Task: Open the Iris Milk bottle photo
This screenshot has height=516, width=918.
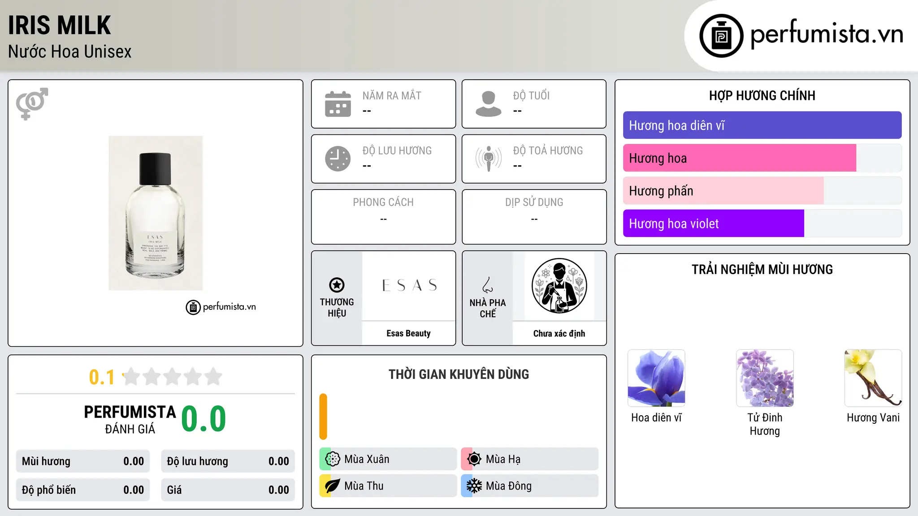Action: (156, 213)
